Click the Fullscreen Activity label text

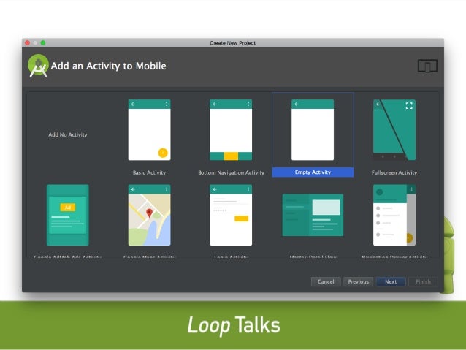394,172
